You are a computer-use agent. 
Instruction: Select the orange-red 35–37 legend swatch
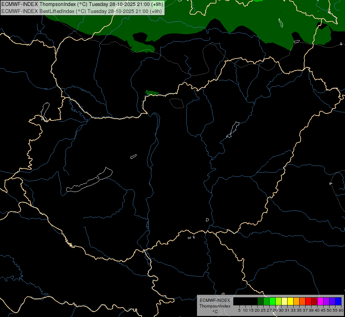pyautogui.click(x=302, y=301)
